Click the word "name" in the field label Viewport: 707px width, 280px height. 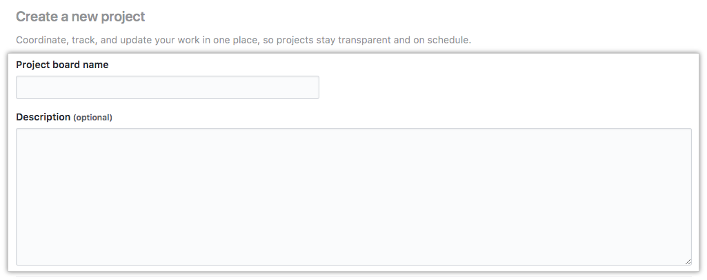pyautogui.click(x=96, y=65)
